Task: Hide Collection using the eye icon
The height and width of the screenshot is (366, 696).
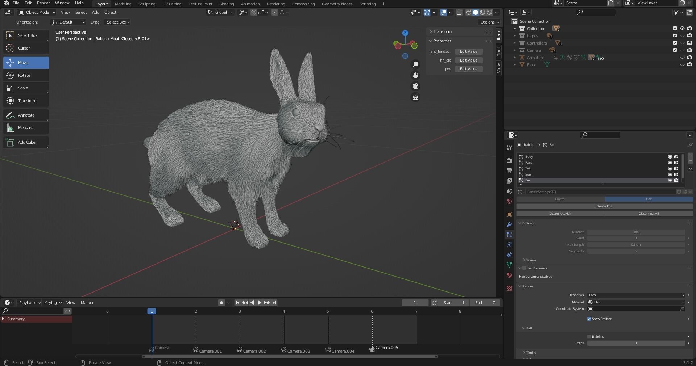Action: 682,28
